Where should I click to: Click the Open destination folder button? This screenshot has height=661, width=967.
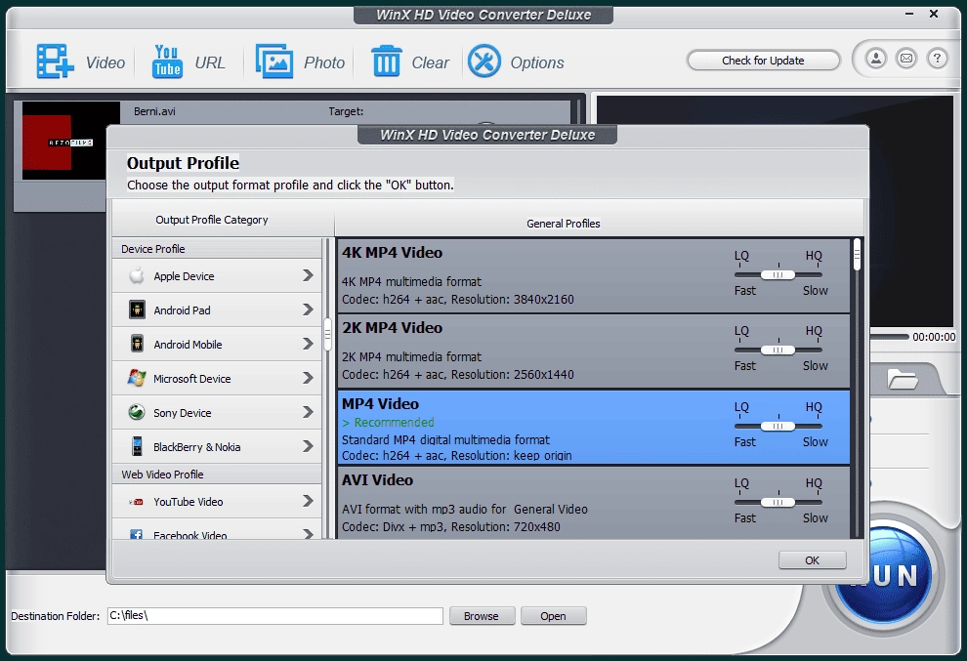pos(553,616)
